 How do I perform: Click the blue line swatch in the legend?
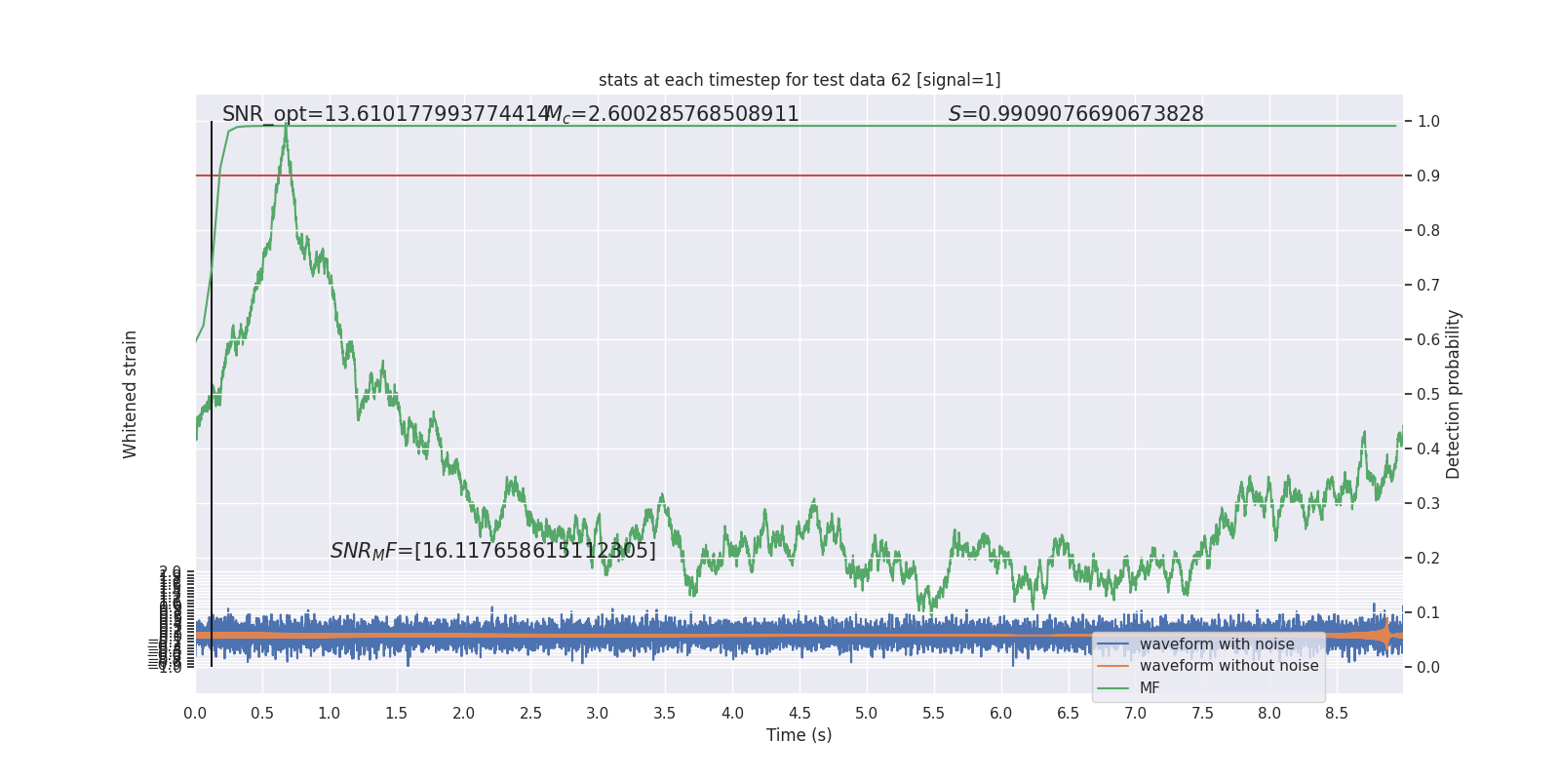pyautogui.click(x=1112, y=644)
